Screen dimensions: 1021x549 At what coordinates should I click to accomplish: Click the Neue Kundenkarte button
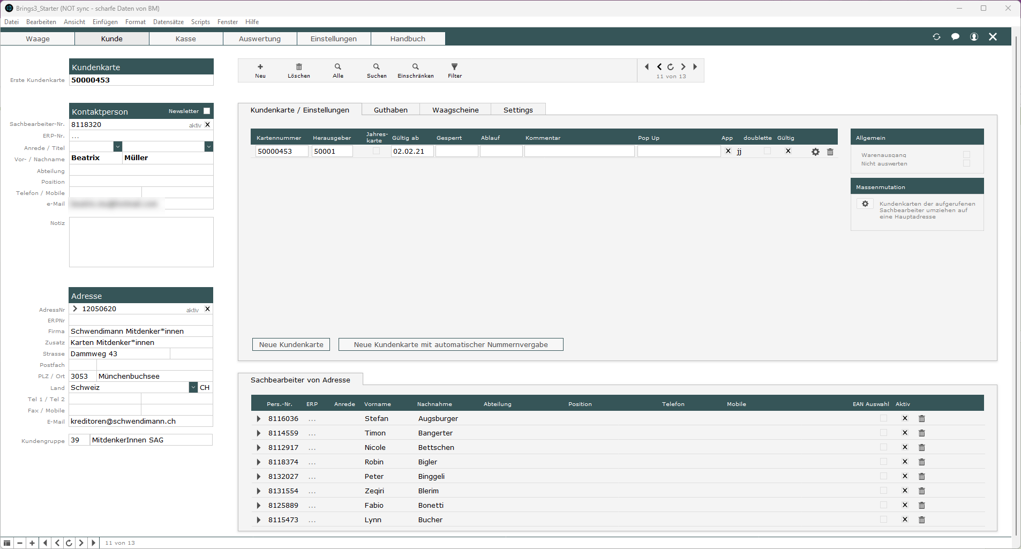click(x=291, y=345)
